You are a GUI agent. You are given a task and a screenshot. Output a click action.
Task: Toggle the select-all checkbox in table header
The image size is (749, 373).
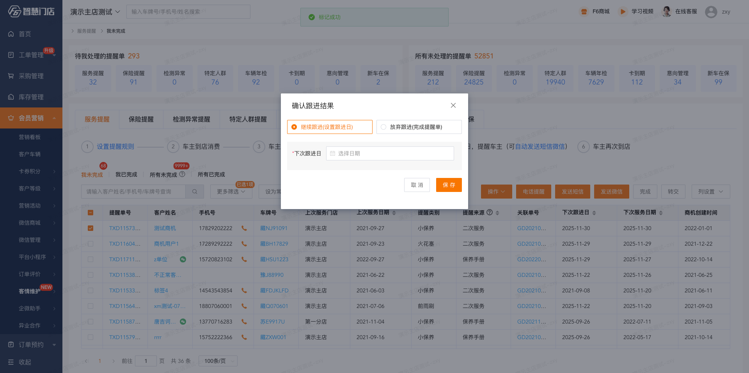[91, 213]
